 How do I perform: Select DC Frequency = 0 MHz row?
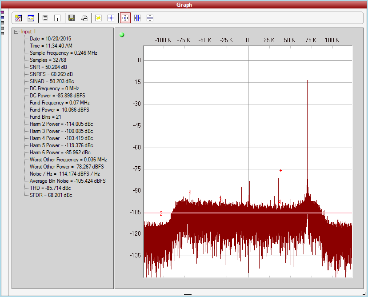coord(54,88)
